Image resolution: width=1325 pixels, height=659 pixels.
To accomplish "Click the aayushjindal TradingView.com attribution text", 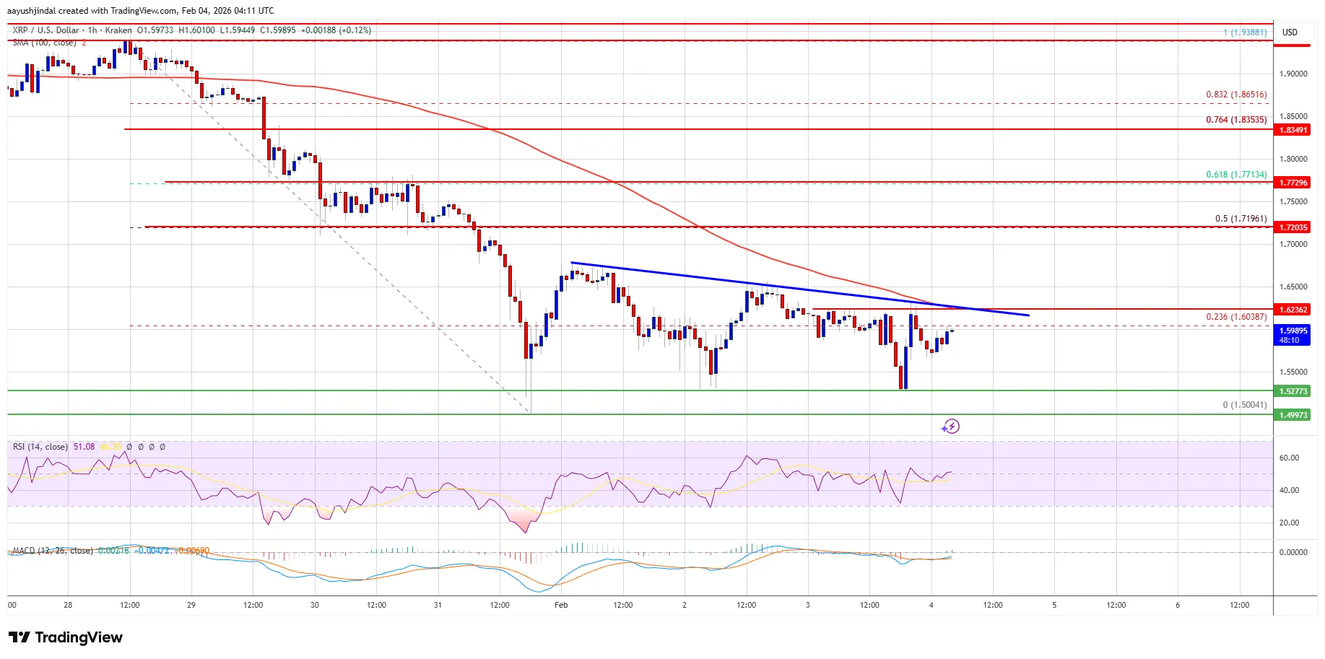I will [141, 10].
